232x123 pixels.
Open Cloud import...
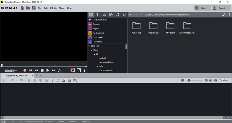[97, 37]
